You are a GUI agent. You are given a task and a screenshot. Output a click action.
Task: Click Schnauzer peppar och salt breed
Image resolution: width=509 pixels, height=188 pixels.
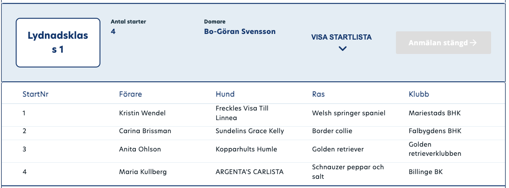[348, 172]
